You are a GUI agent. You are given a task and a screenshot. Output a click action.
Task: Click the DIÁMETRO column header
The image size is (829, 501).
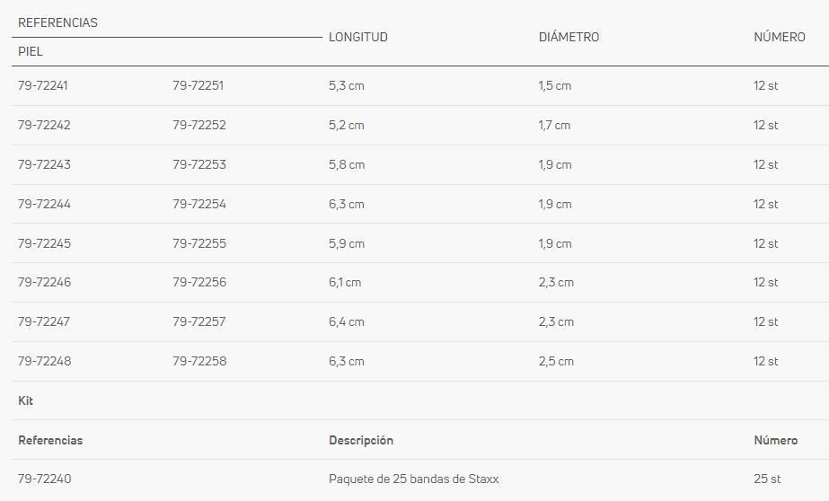coord(569,37)
